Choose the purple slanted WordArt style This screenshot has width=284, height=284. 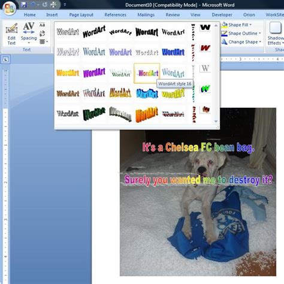tap(94, 73)
